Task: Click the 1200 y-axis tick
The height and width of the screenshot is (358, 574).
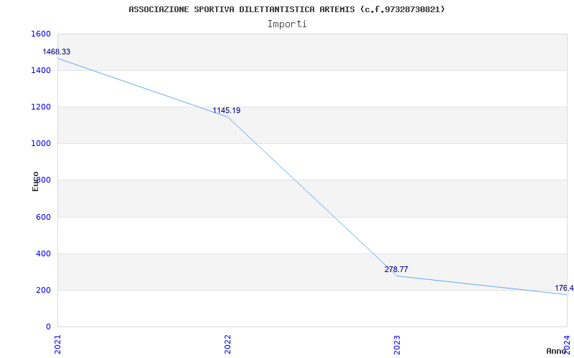Action: (x=41, y=107)
